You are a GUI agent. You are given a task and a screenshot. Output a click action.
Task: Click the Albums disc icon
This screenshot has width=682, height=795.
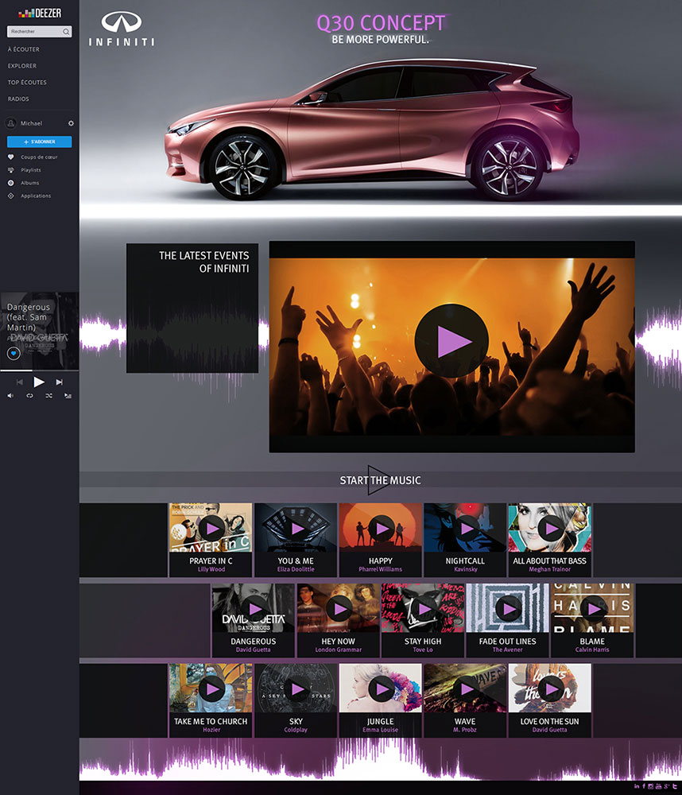click(x=10, y=183)
